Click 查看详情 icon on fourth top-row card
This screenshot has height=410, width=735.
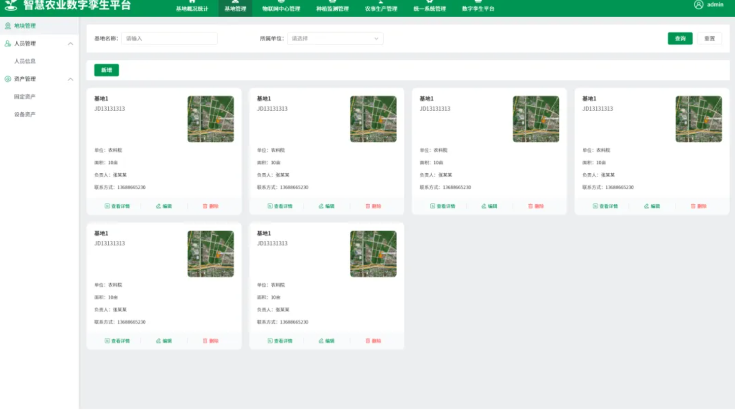[595, 206]
